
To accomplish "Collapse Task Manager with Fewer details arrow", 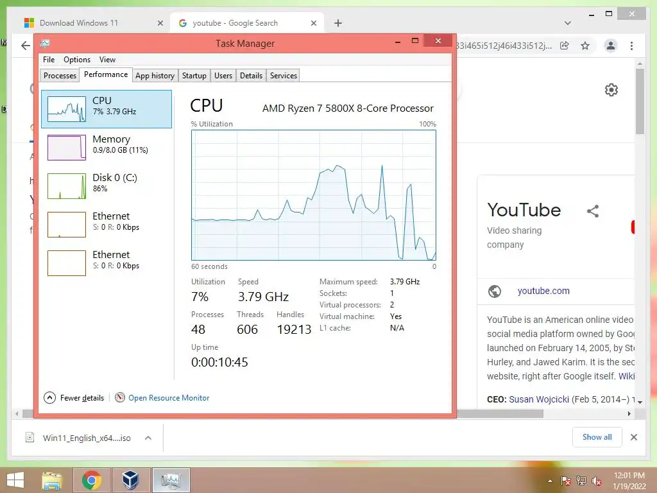I will [49, 397].
